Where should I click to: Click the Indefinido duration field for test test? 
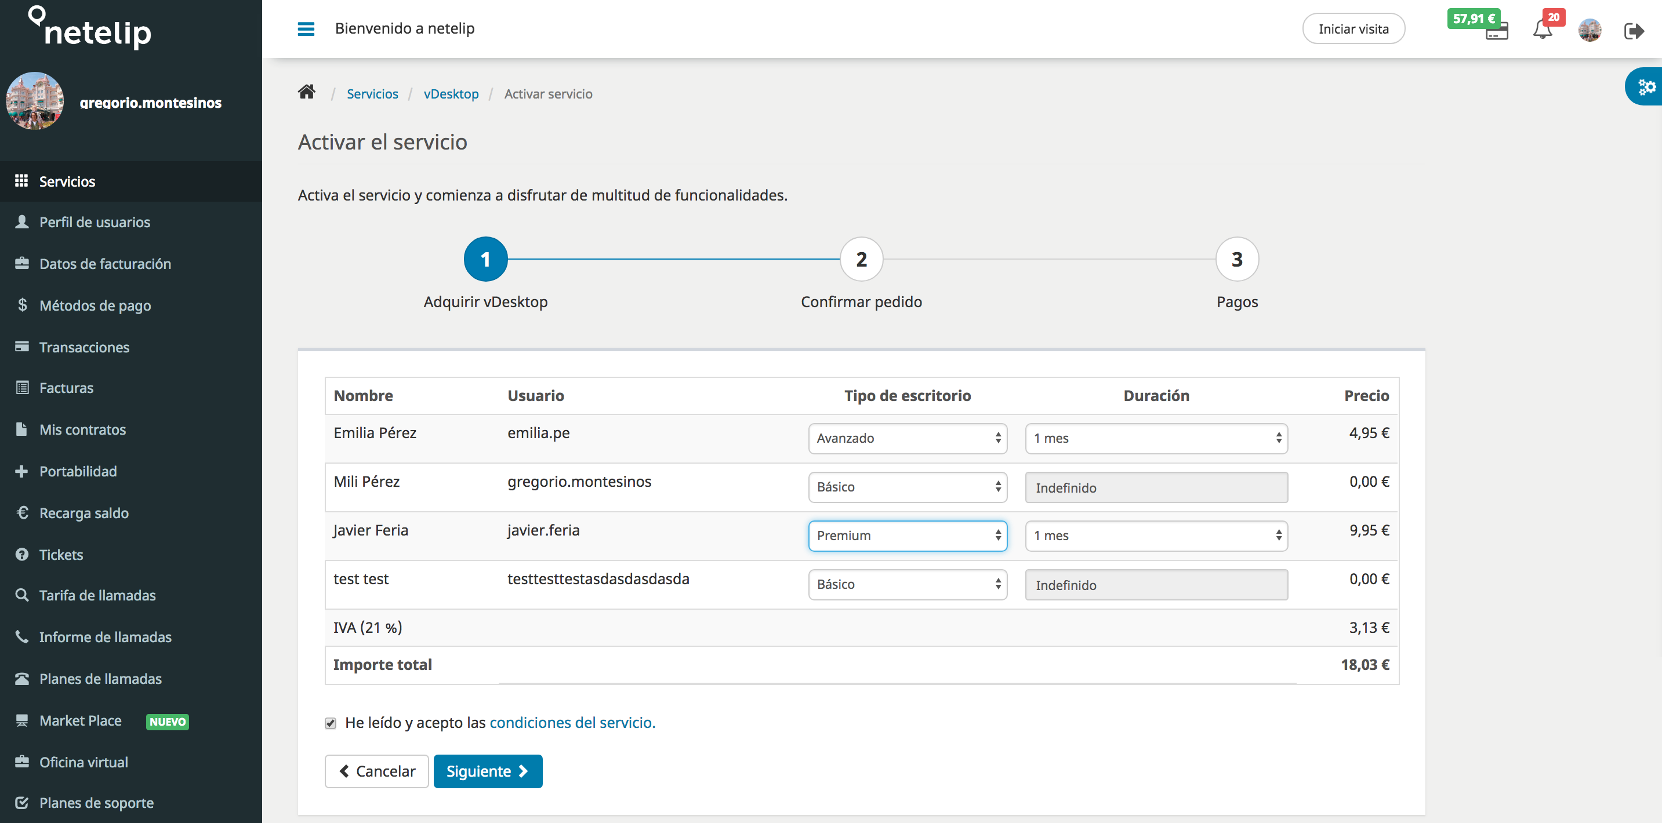[1156, 585]
